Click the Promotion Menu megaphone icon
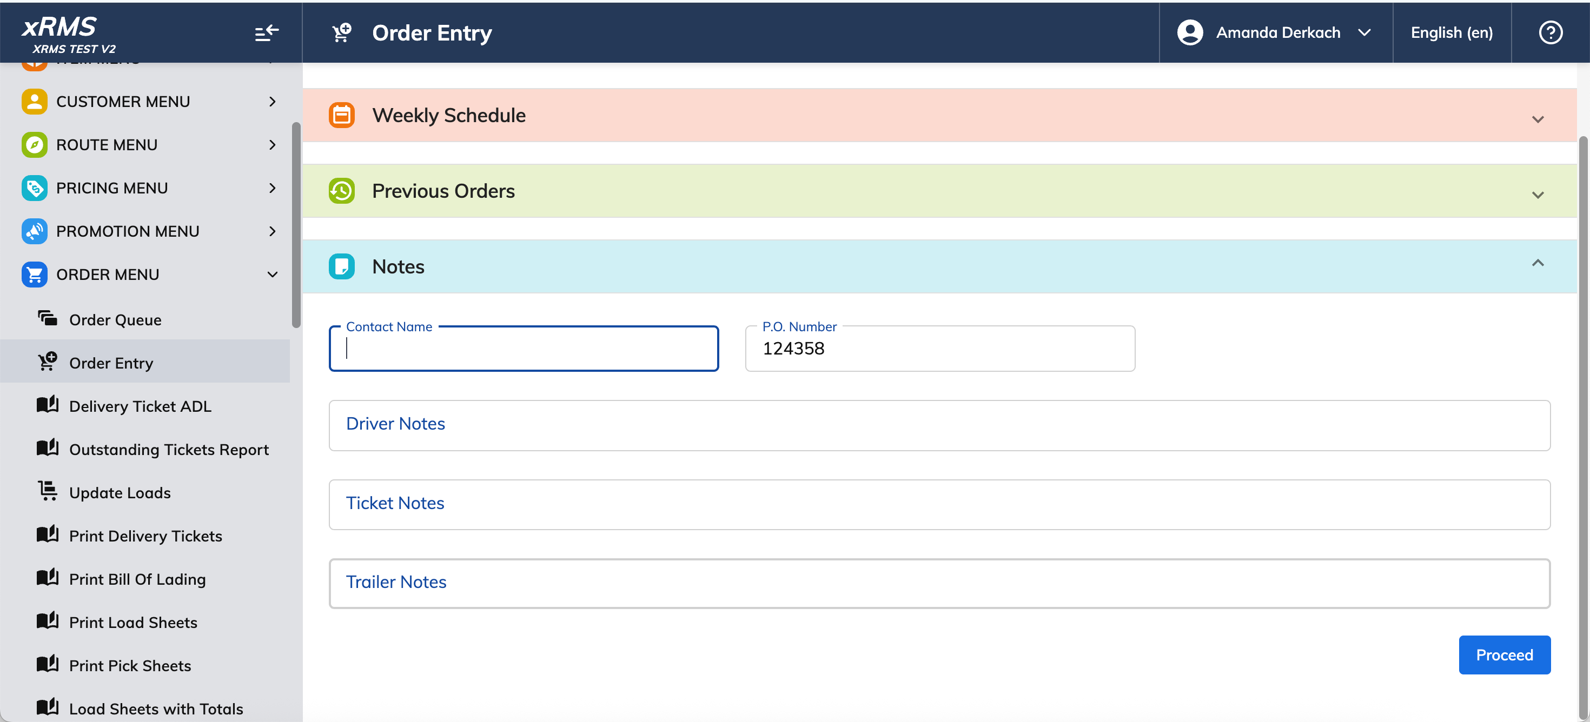 [35, 231]
